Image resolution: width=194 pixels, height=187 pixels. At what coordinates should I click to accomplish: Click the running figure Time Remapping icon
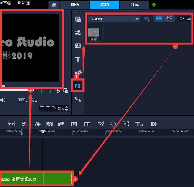pyautogui.click(x=101, y=124)
